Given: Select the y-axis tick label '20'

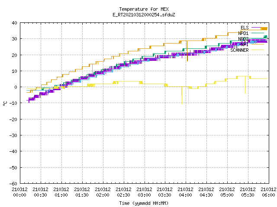Looking at the screenshot, I should point(14,55).
